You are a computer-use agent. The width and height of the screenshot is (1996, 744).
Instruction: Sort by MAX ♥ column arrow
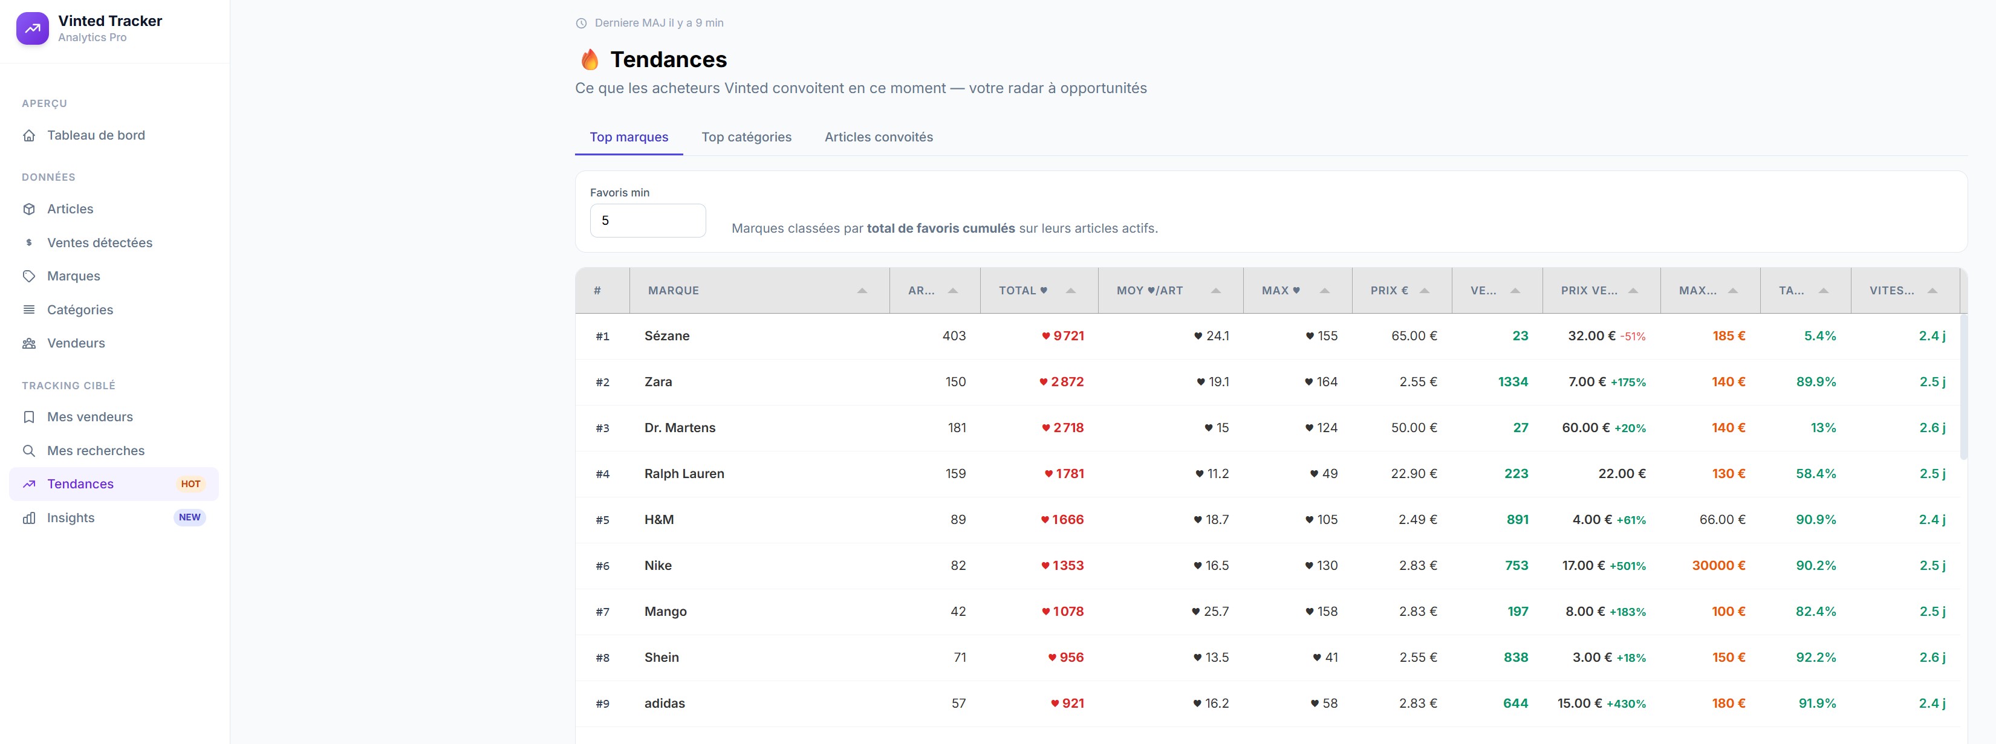pyautogui.click(x=1325, y=290)
